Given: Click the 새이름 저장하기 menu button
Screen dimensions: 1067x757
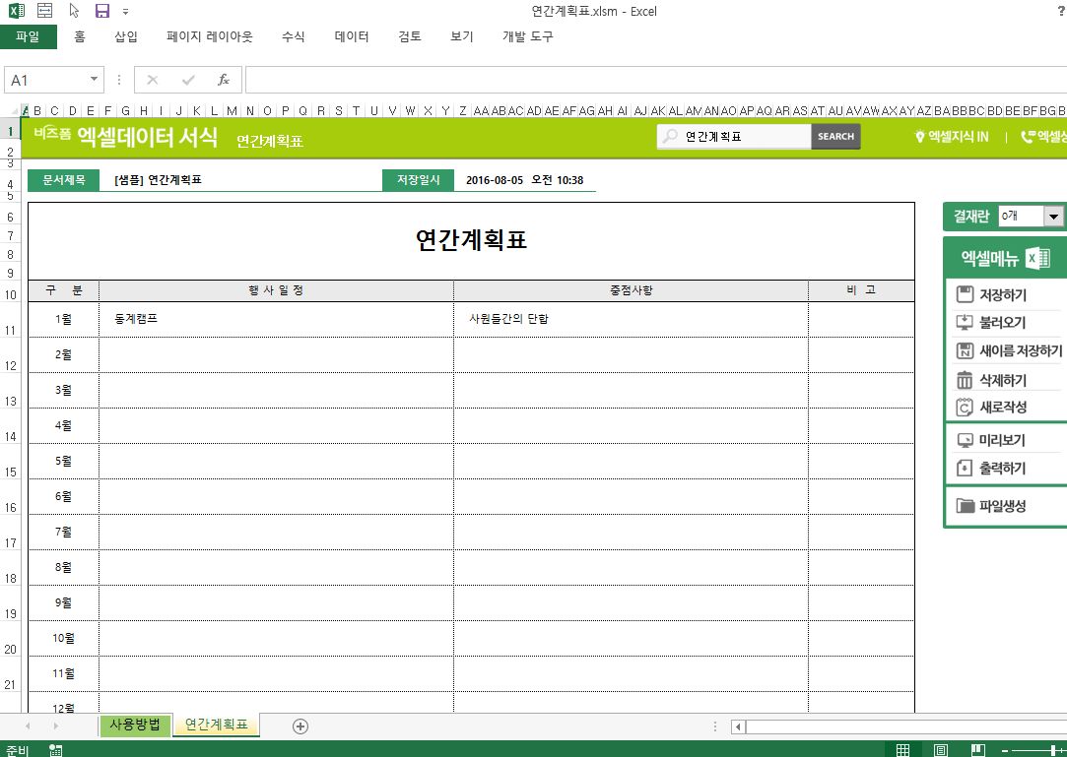Looking at the screenshot, I should tap(1009, 351).
